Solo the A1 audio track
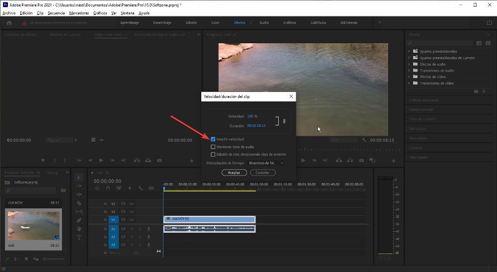 pos(140,229)
